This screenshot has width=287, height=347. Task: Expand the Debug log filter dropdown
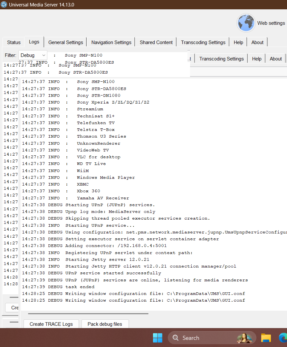33,55
